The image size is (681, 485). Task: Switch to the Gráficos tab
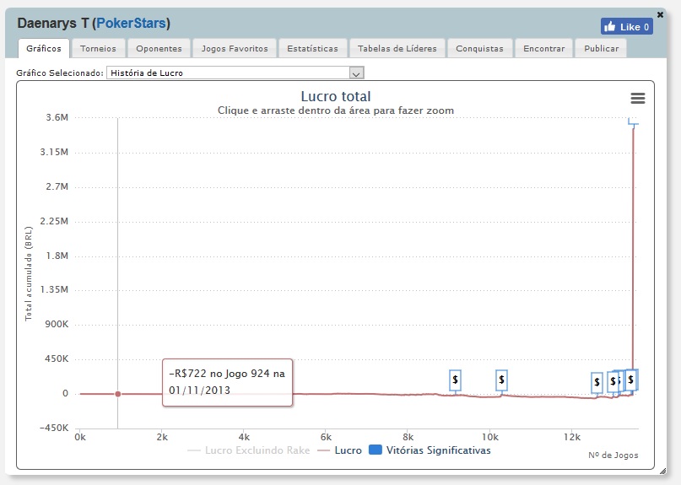(44, 49)
